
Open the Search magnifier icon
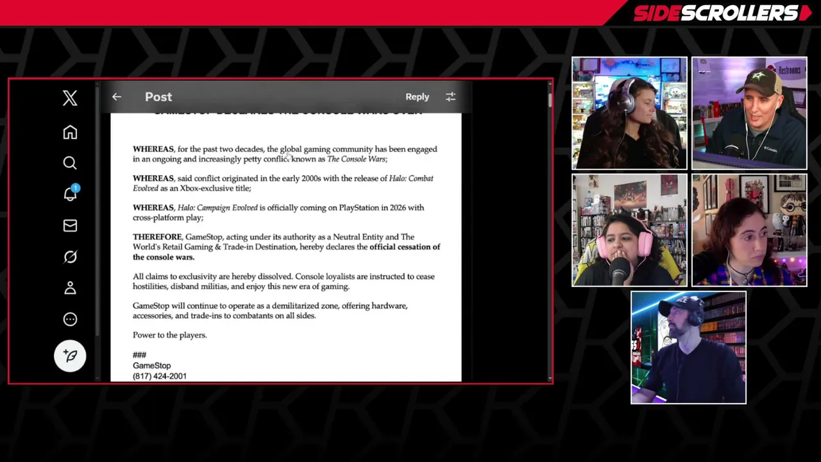70,163
